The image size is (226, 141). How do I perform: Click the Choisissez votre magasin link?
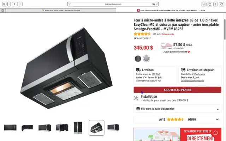(x=192, y=81)
